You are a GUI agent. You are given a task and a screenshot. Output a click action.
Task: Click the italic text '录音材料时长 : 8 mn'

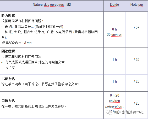point(17,43)
